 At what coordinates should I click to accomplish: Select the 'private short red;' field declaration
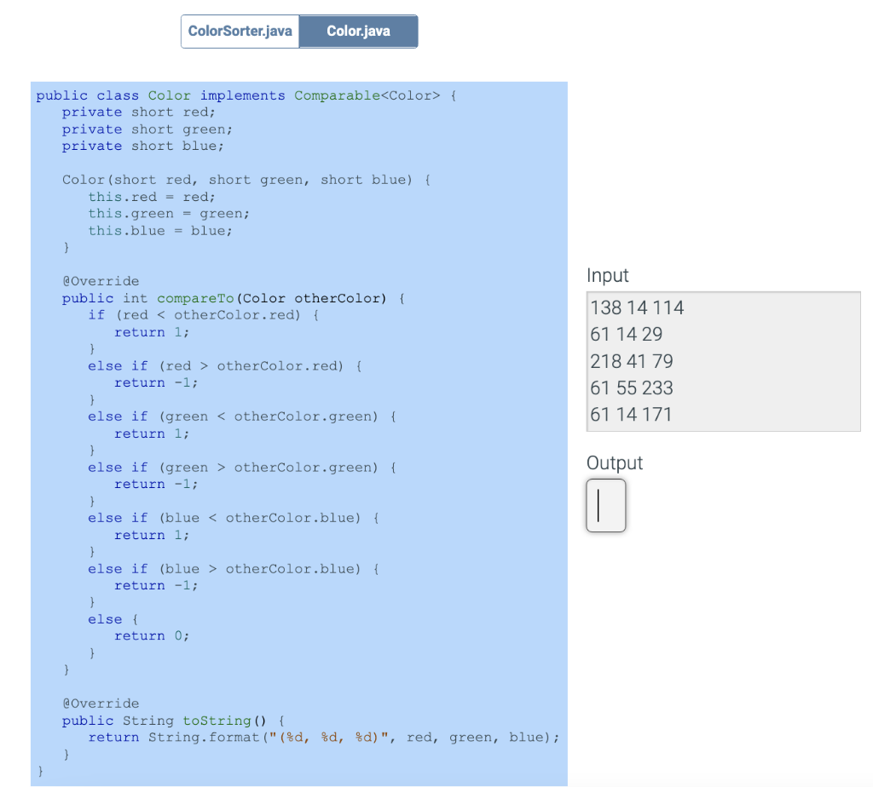pyautogui.click(x=136, y=112)
